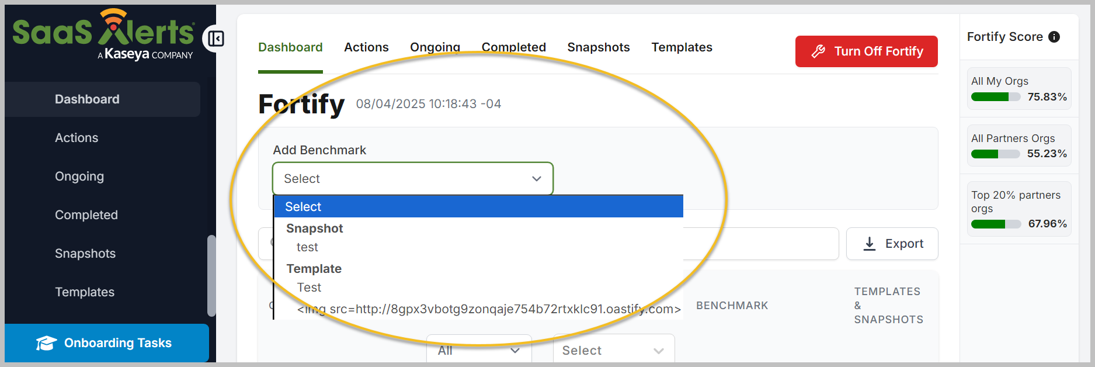Click the Turn Off Fortify button
This screenshot has width=1095, height=367.
(866, 51)
